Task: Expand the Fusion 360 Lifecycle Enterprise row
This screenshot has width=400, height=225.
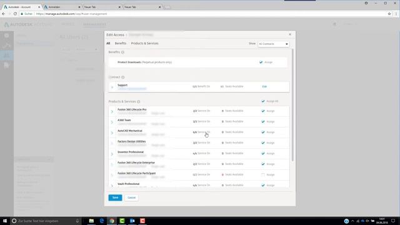Action: [112, 165]
